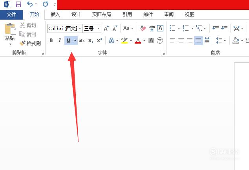
Task: Apply text effects with the outlined A icon
Action: 111,40
